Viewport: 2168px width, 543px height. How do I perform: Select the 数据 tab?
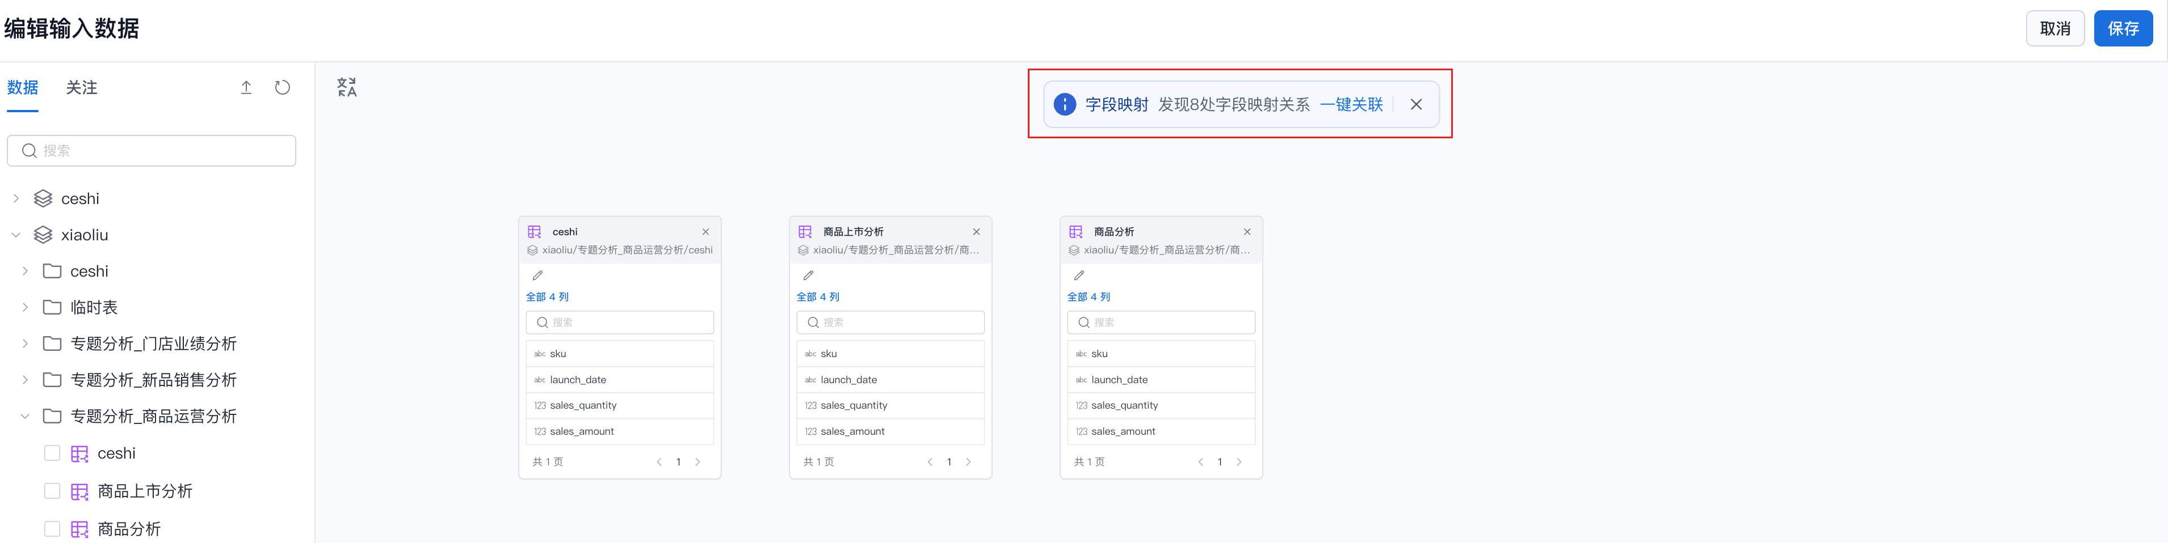coord(23,87)
